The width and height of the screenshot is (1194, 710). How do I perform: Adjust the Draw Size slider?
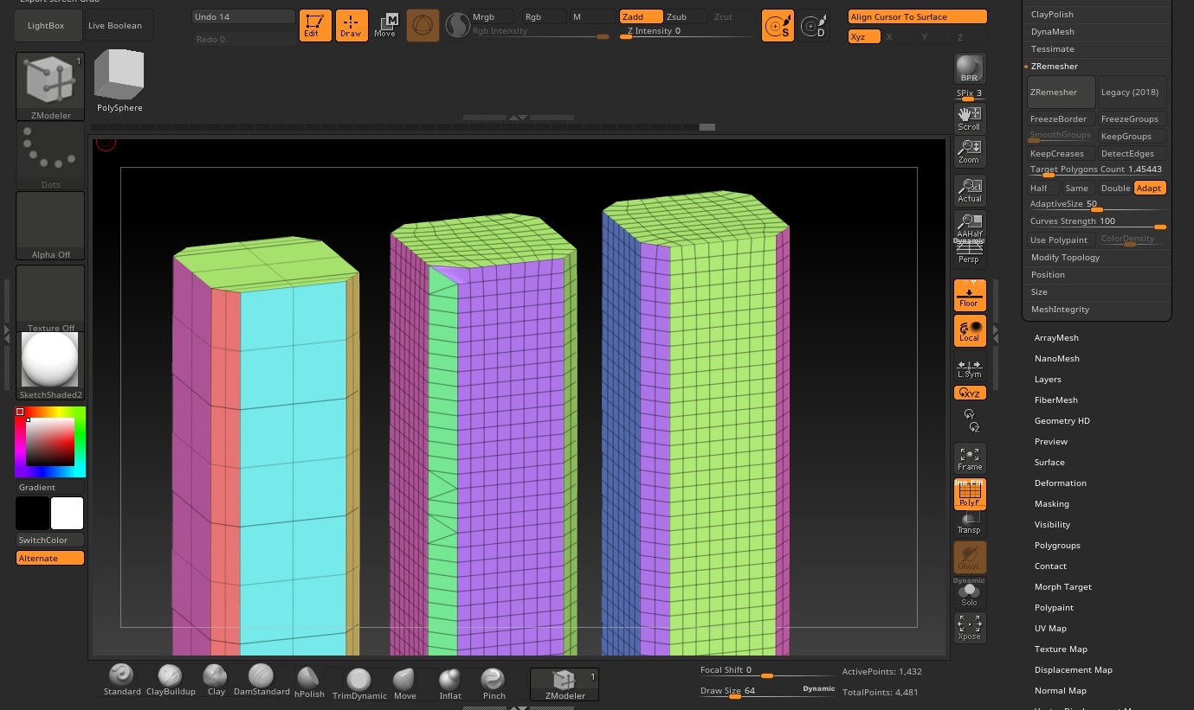click(768, 691)
